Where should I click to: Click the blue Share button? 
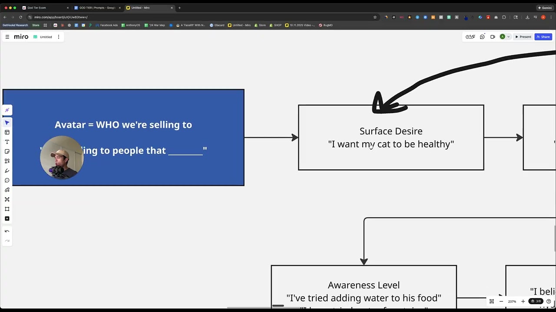pyautogui.click(x=543, y=37)
